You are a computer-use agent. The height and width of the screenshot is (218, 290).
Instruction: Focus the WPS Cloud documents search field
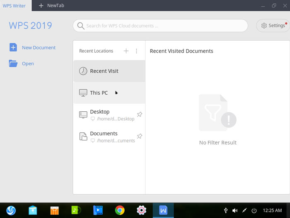click(160, 26)
